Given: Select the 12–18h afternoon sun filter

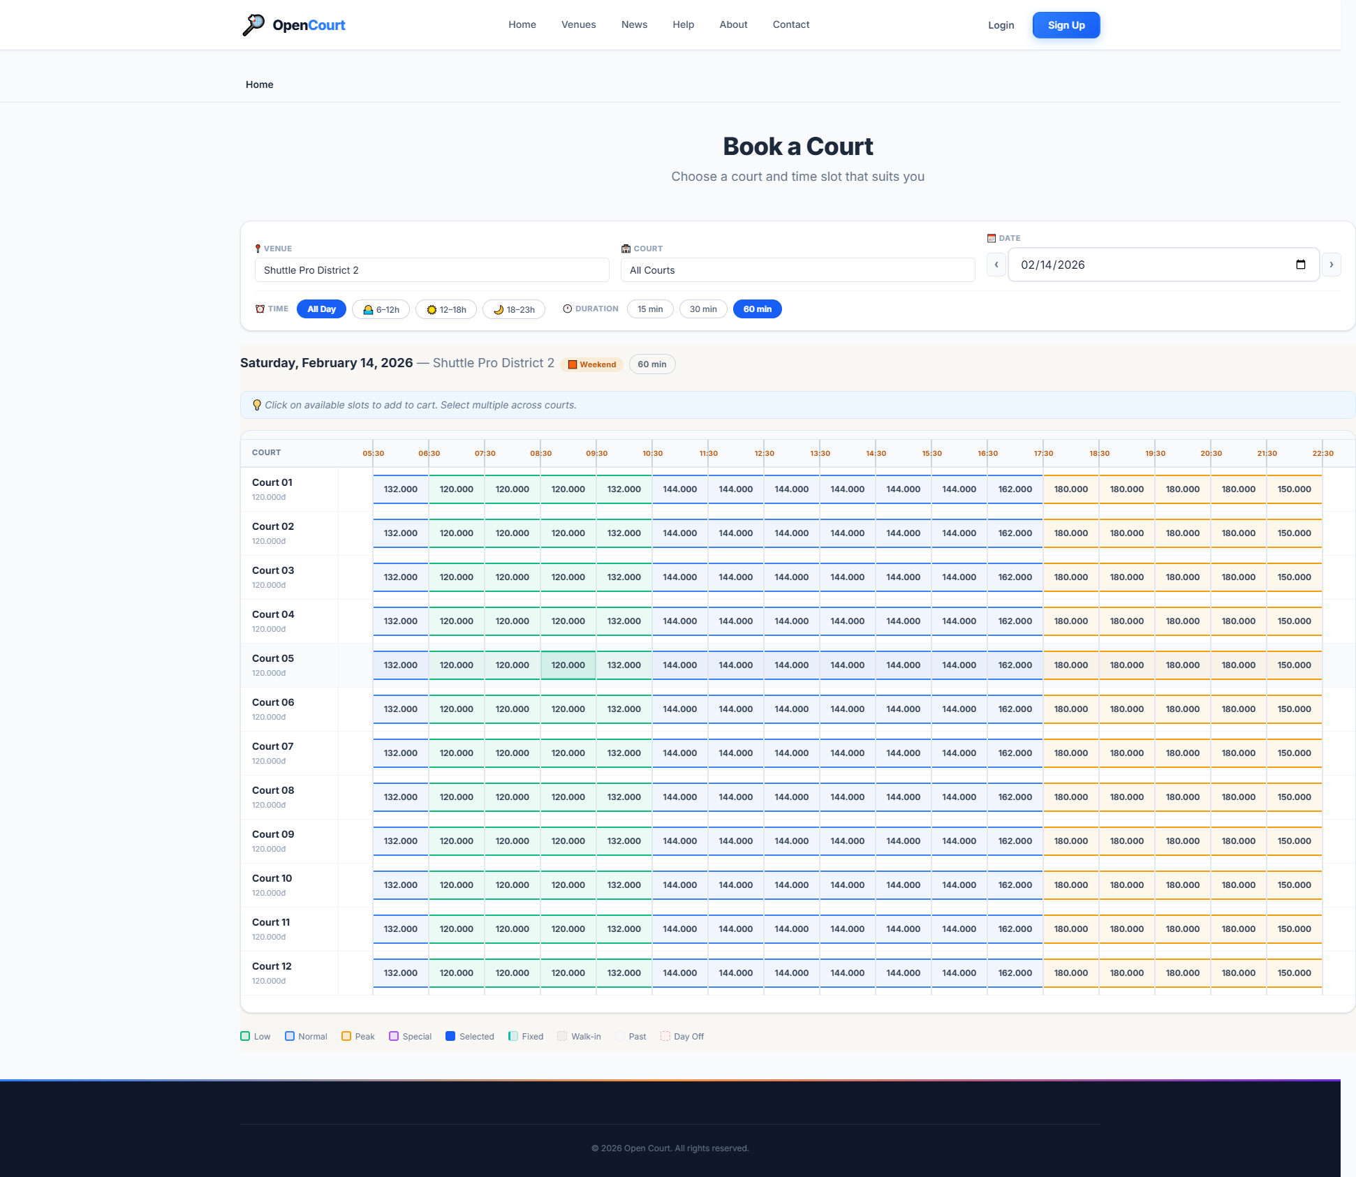Looking at the screenshot, I should point(445,309).
